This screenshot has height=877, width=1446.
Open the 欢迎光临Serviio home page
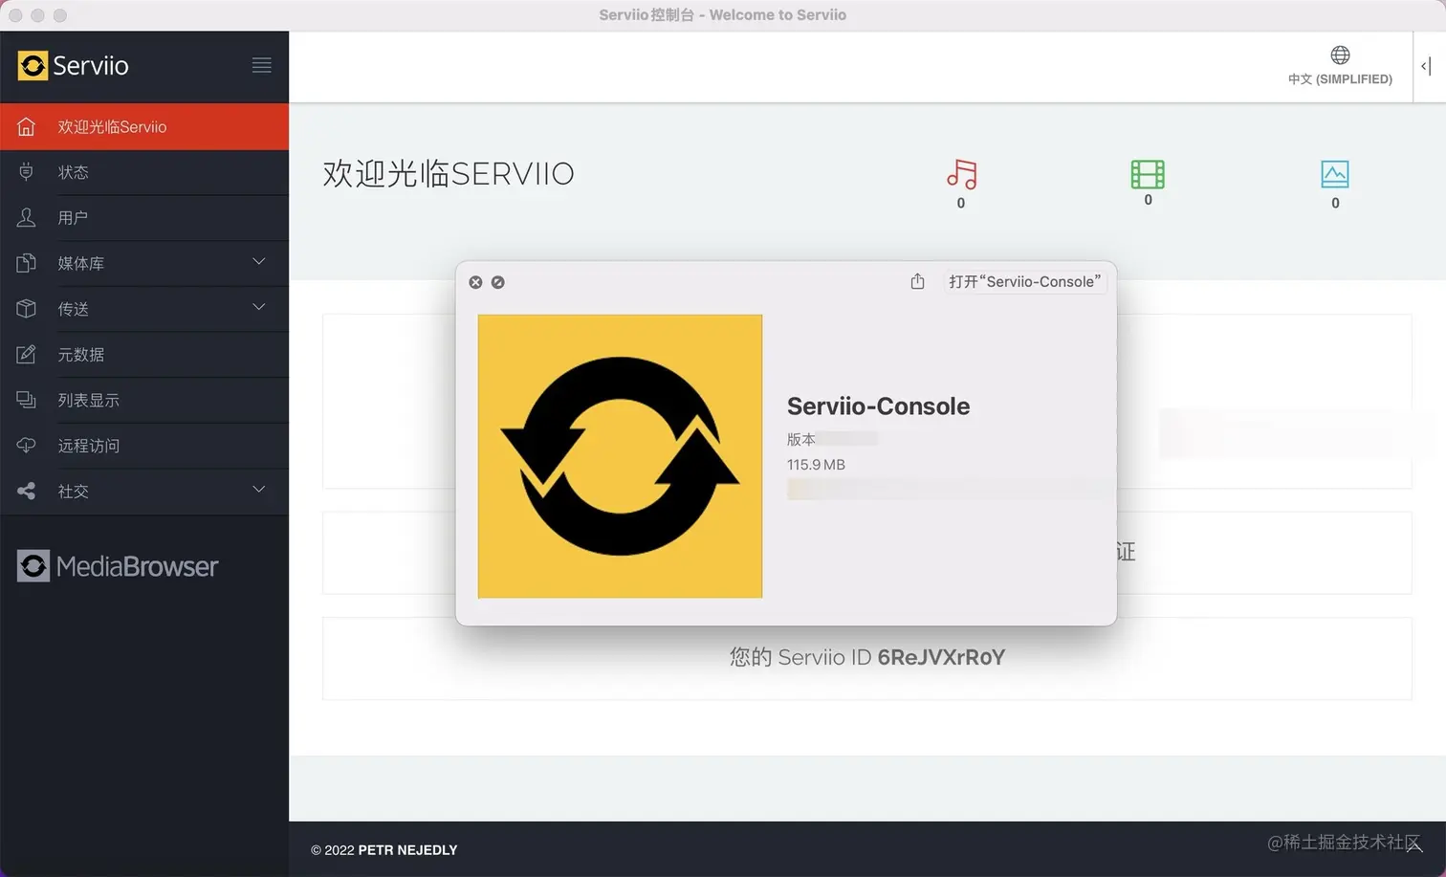coord(144,127)
